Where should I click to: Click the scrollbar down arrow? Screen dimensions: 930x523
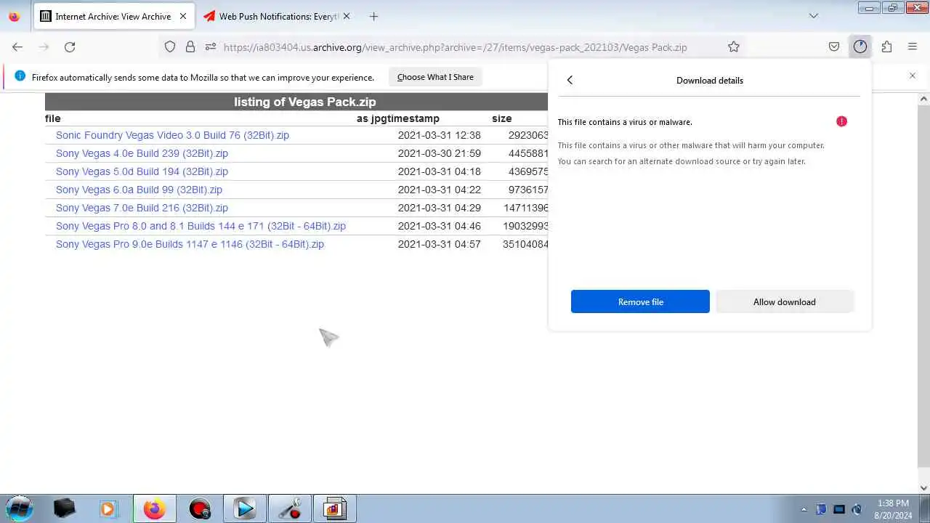(x=923, y=487)
